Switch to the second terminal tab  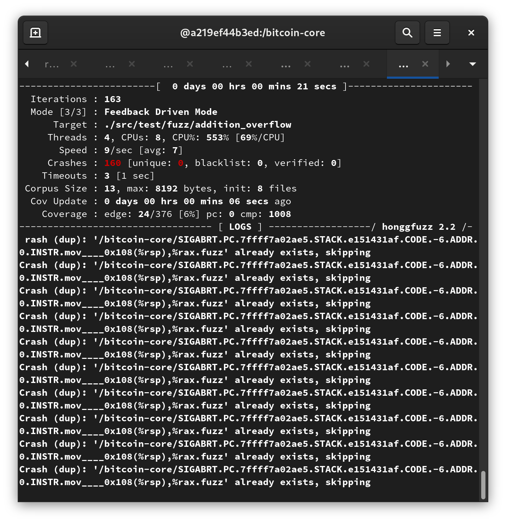click(110, 64)
